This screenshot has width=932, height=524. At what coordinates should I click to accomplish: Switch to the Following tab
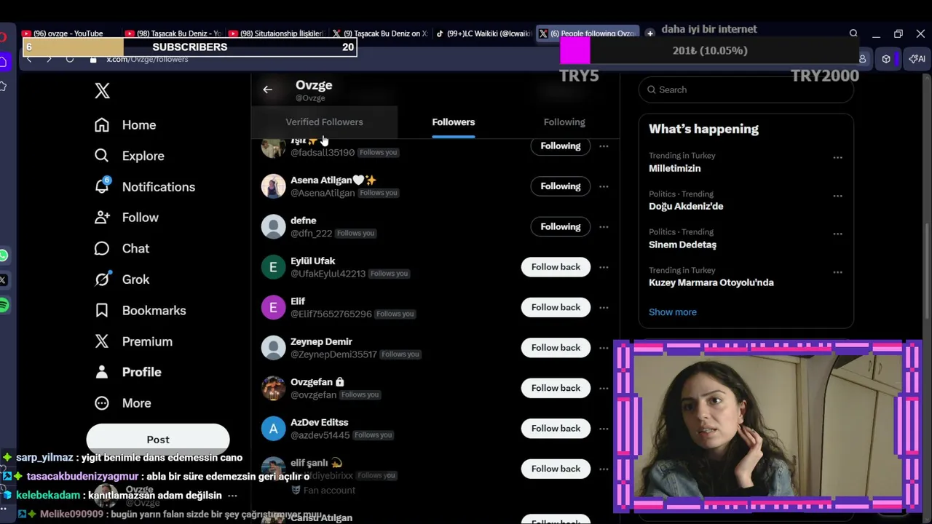point(564,122)
